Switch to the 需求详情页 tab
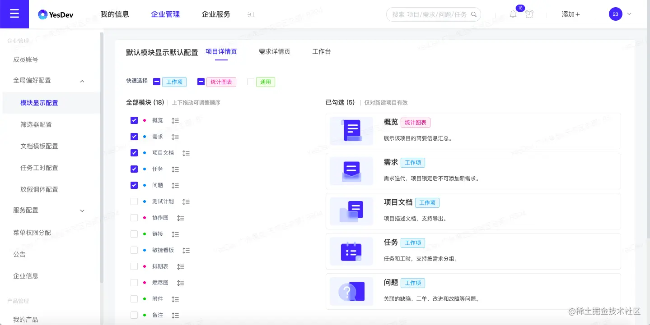The image size is (650, 325). point(274,51)
